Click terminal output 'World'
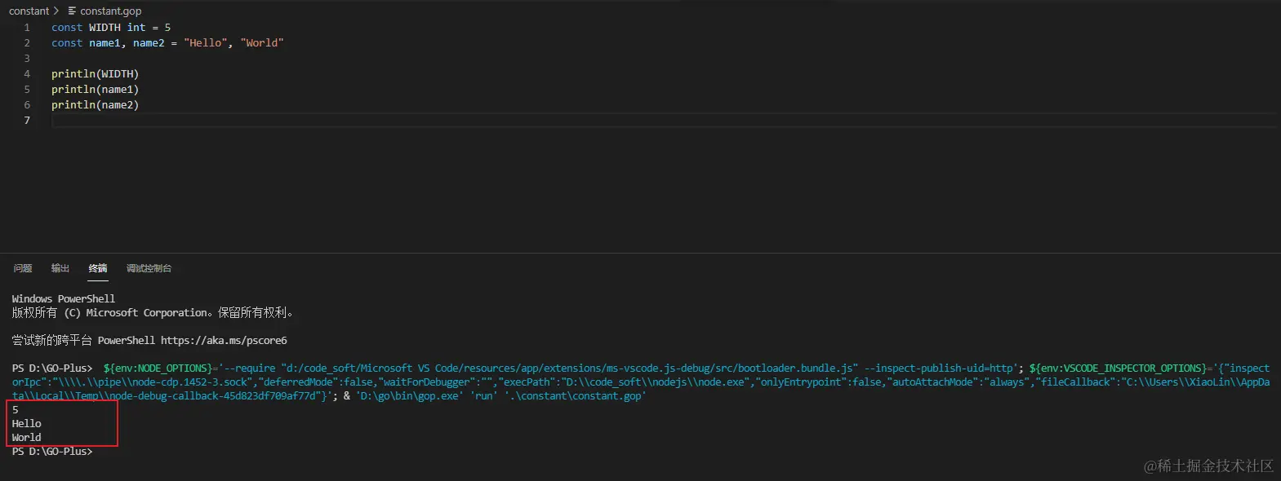The width and height of the screenshot is (1281, 481). point(26,437)
